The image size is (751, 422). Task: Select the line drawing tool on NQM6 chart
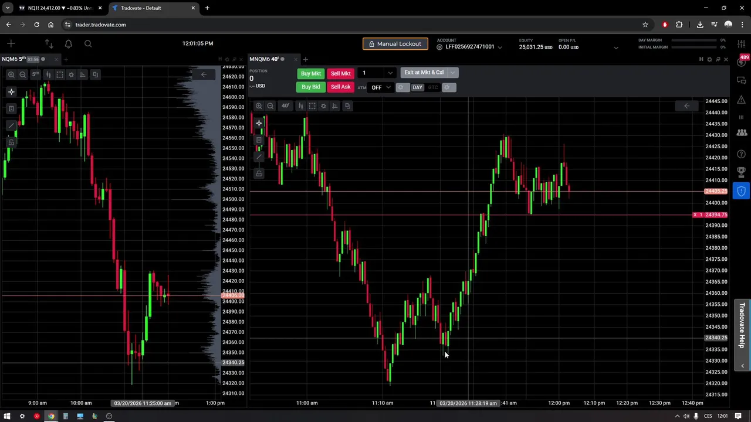pos(11,125)
